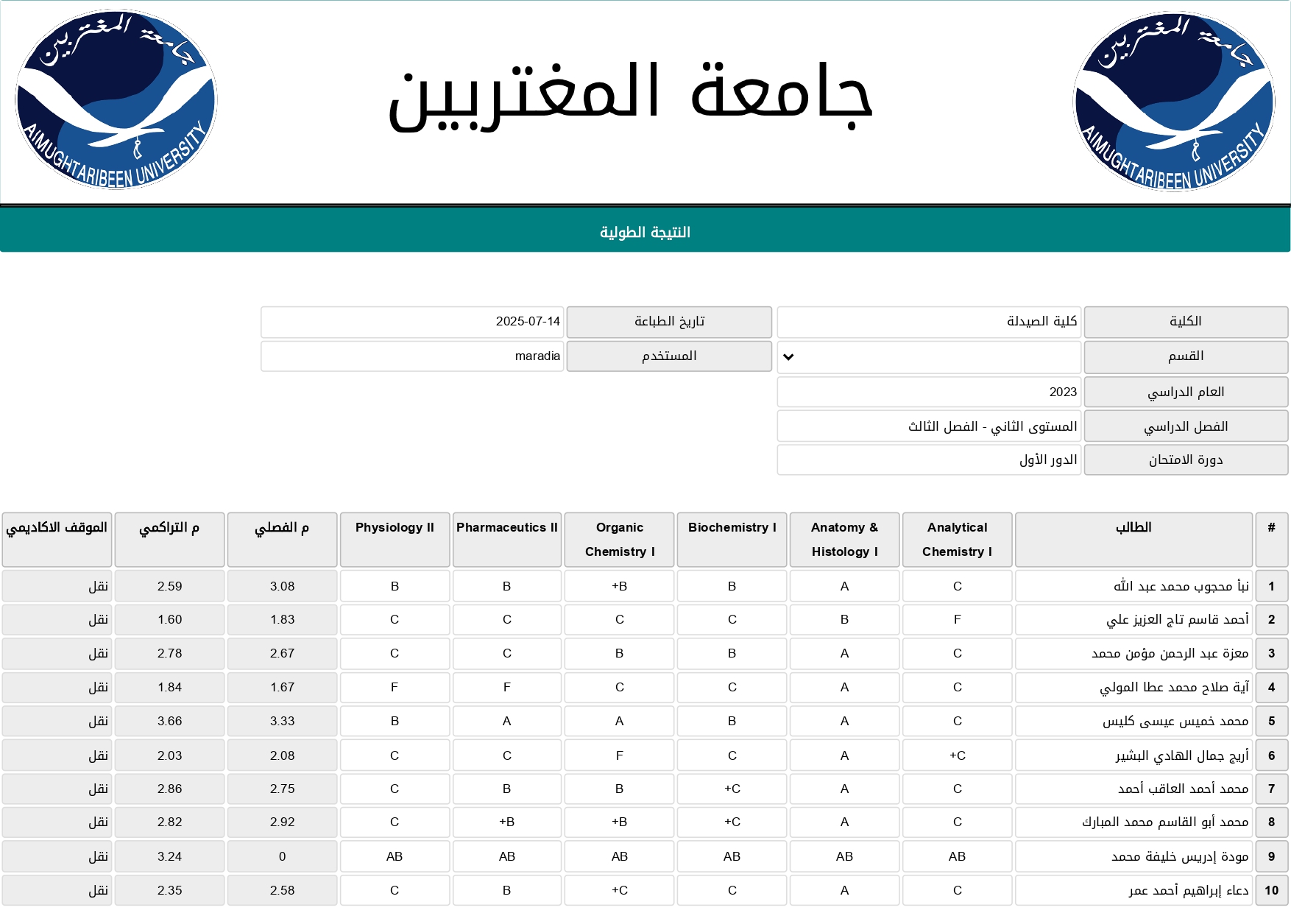Click the left Almughtaribeen University logo
This screenshot has height=913, width=1291.
[116, 99]
